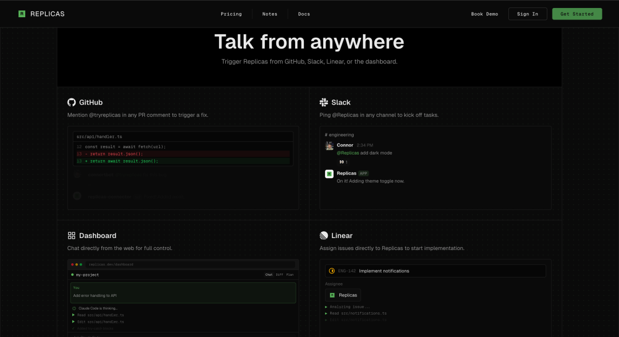Click 'On it! Adding theme toggle now.' reply

pyautogui.click(x=370, y=181)
